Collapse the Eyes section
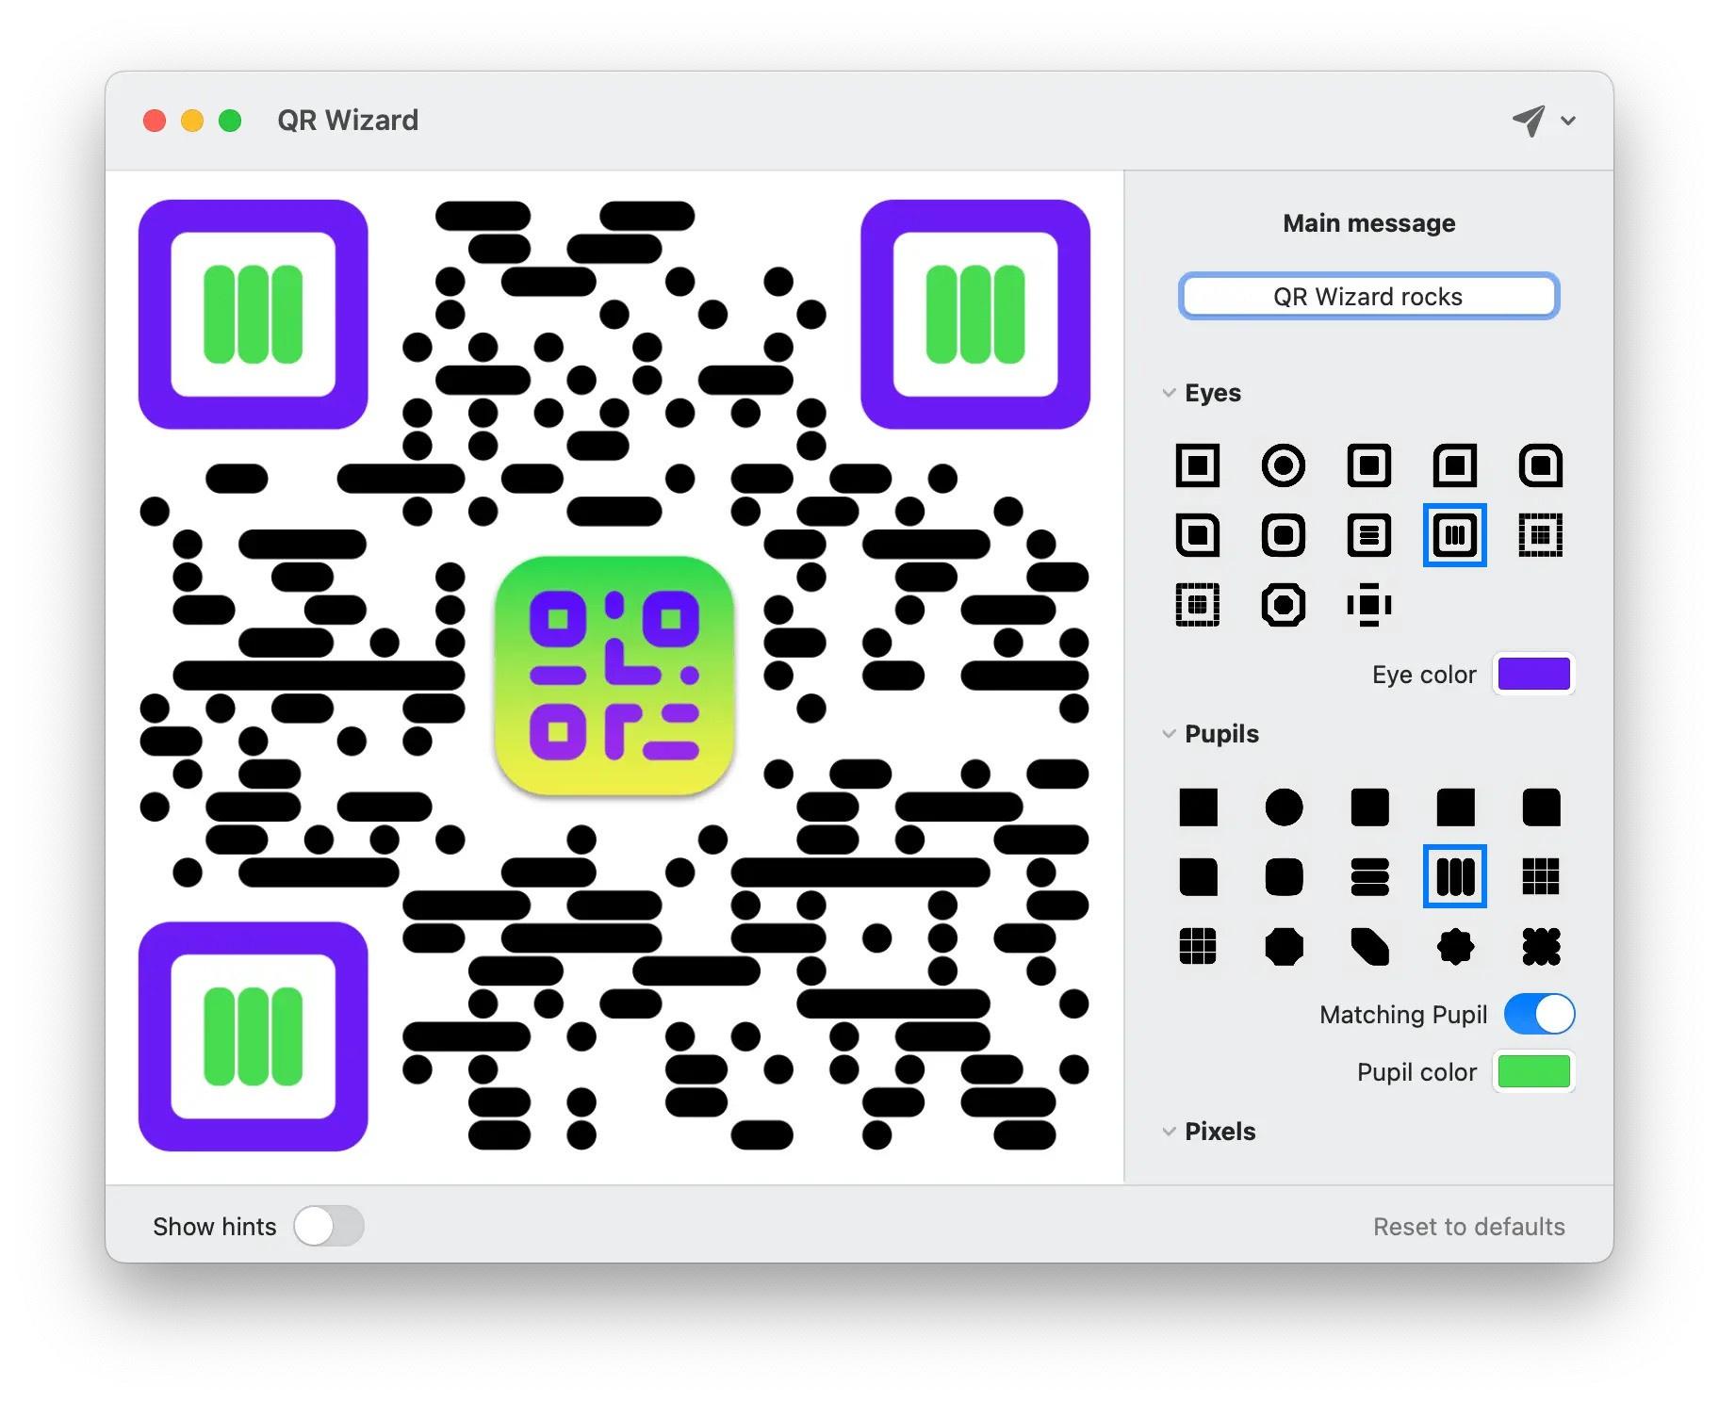 (x=1170, y=393)
